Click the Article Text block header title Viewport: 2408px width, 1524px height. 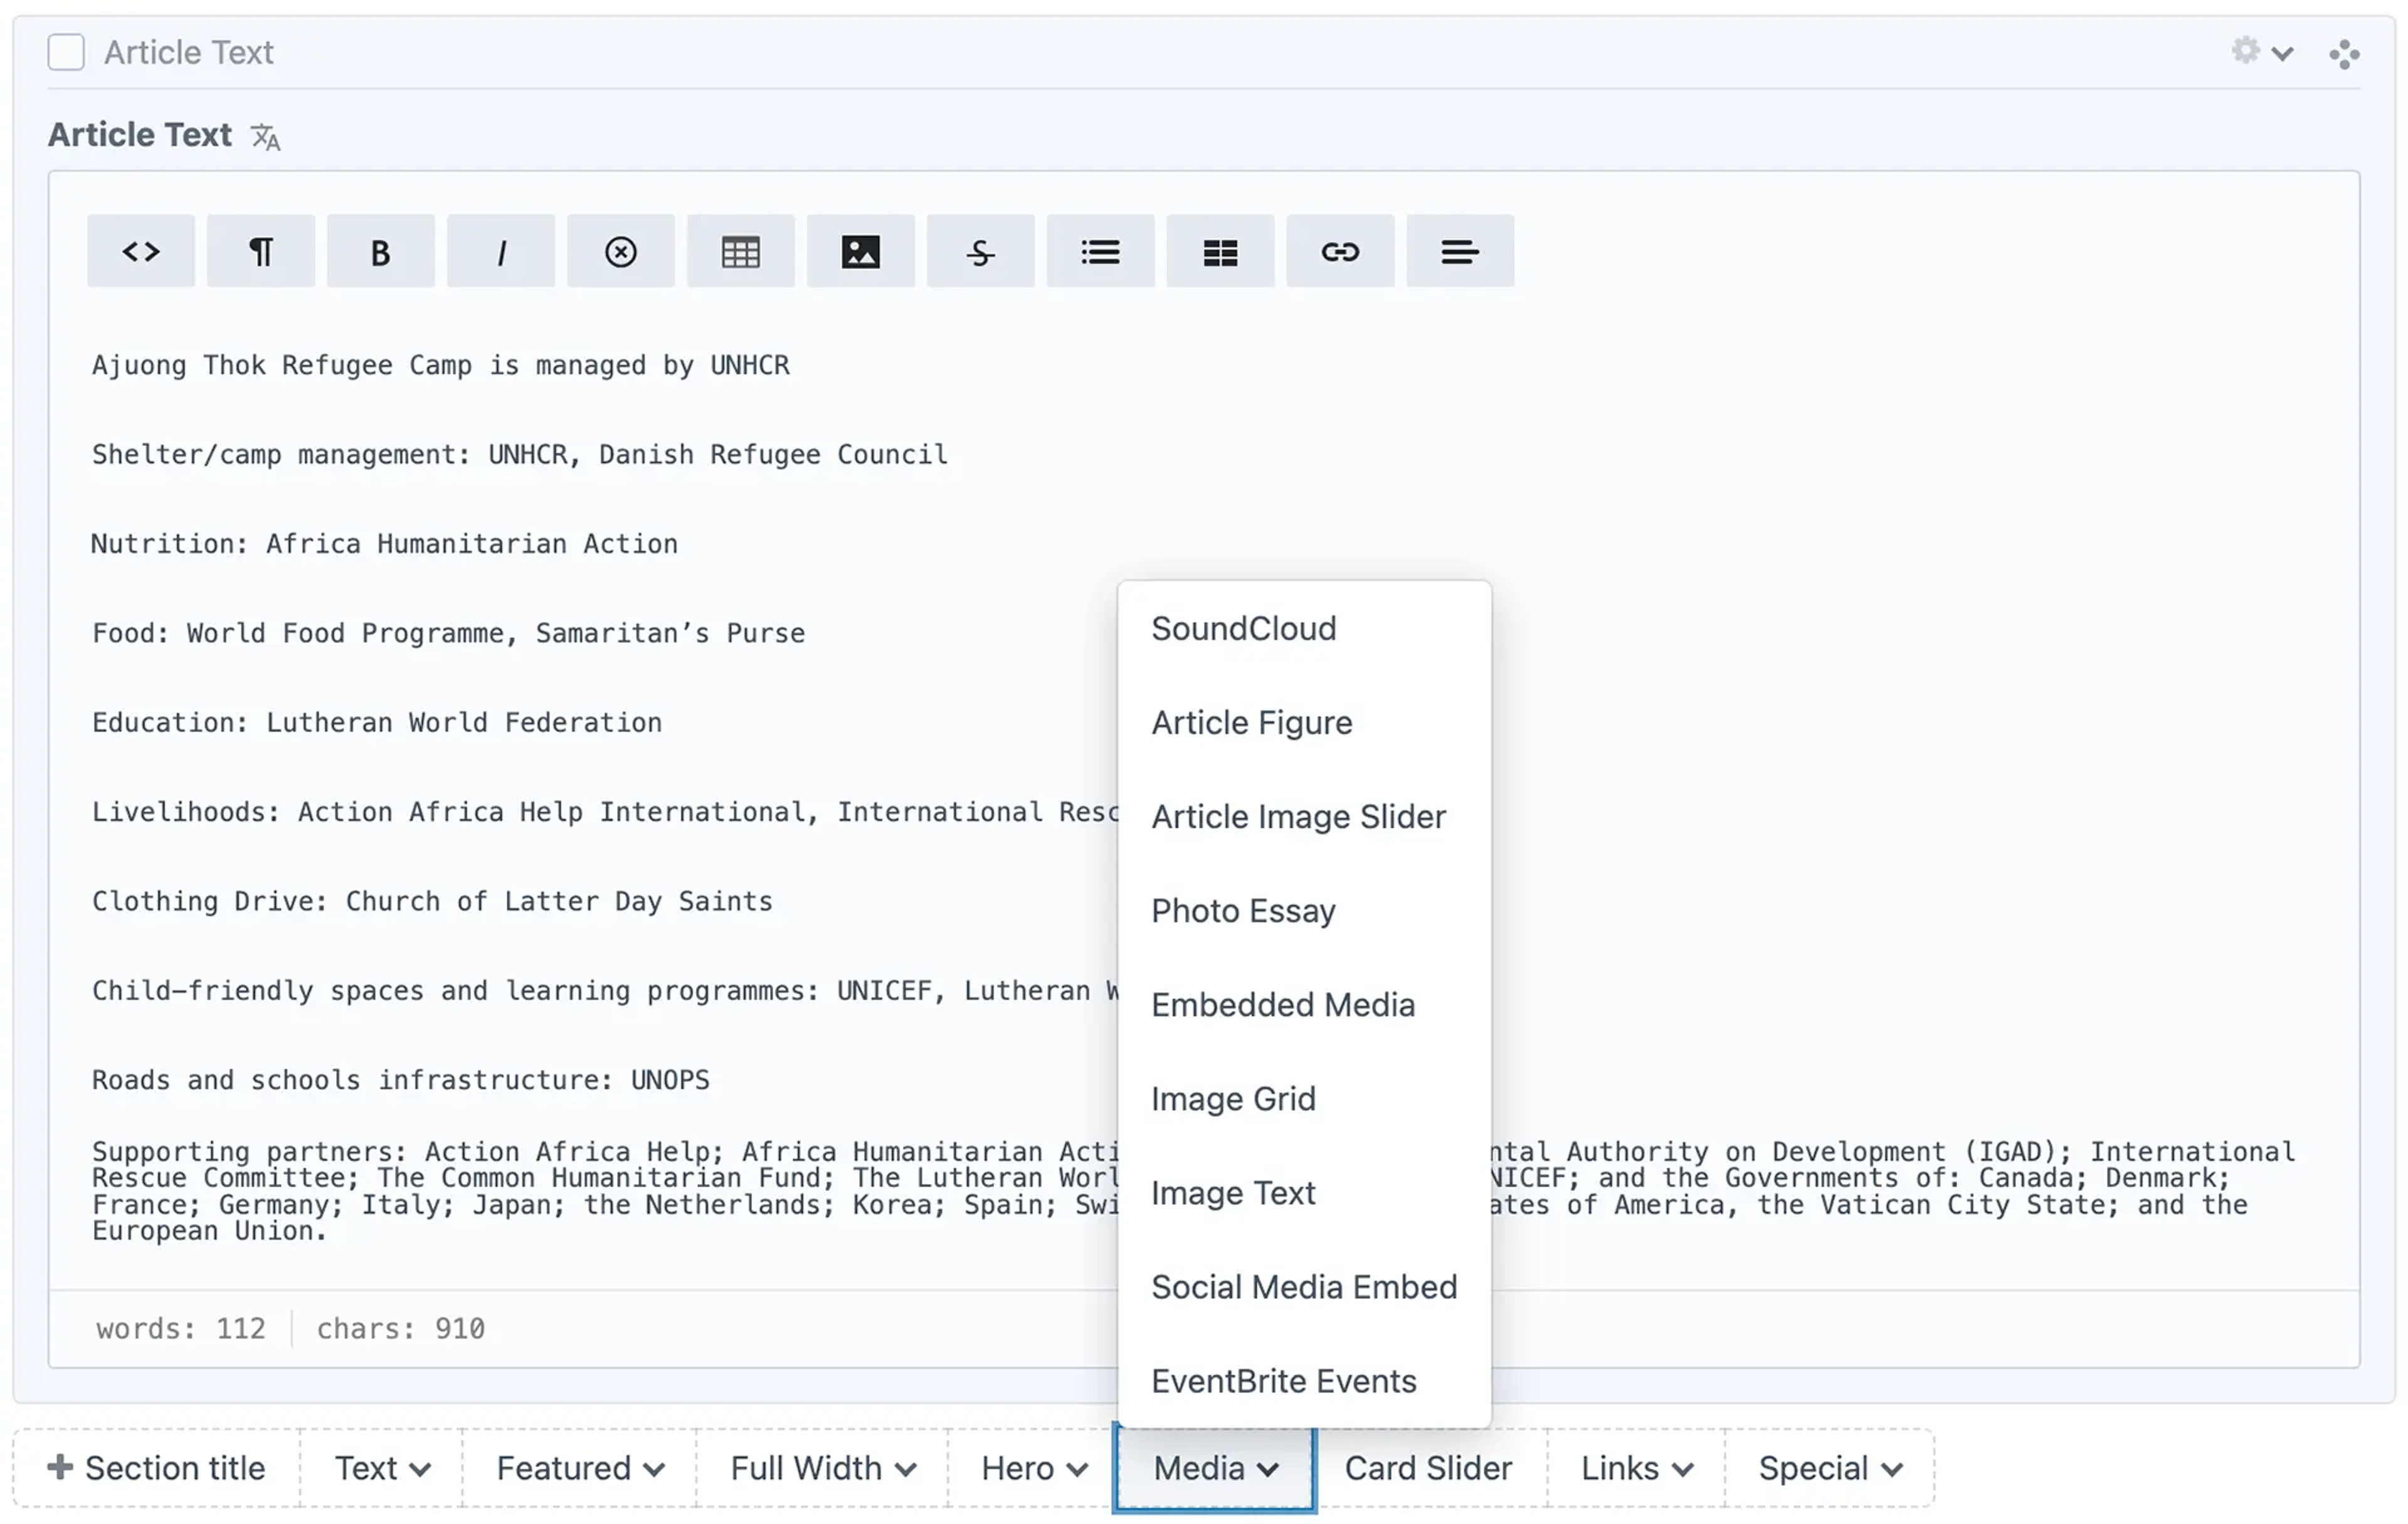(189, 52)
